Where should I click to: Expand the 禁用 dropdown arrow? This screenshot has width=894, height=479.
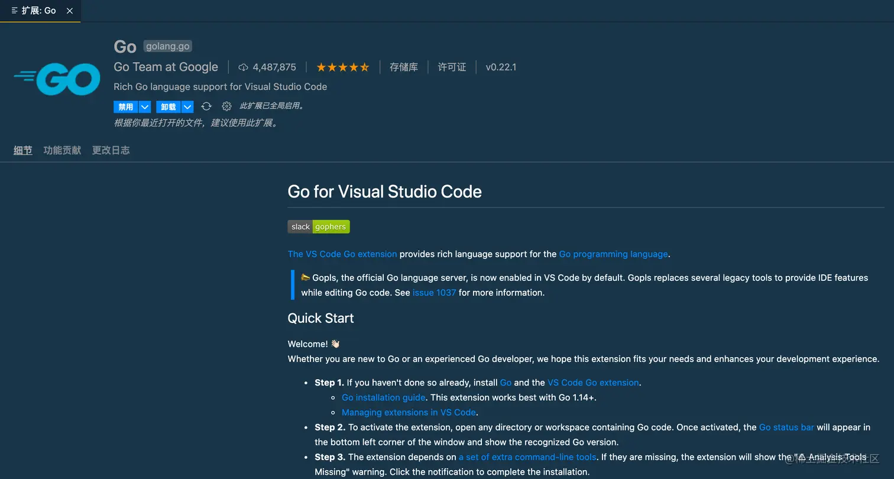pos(145,107)
